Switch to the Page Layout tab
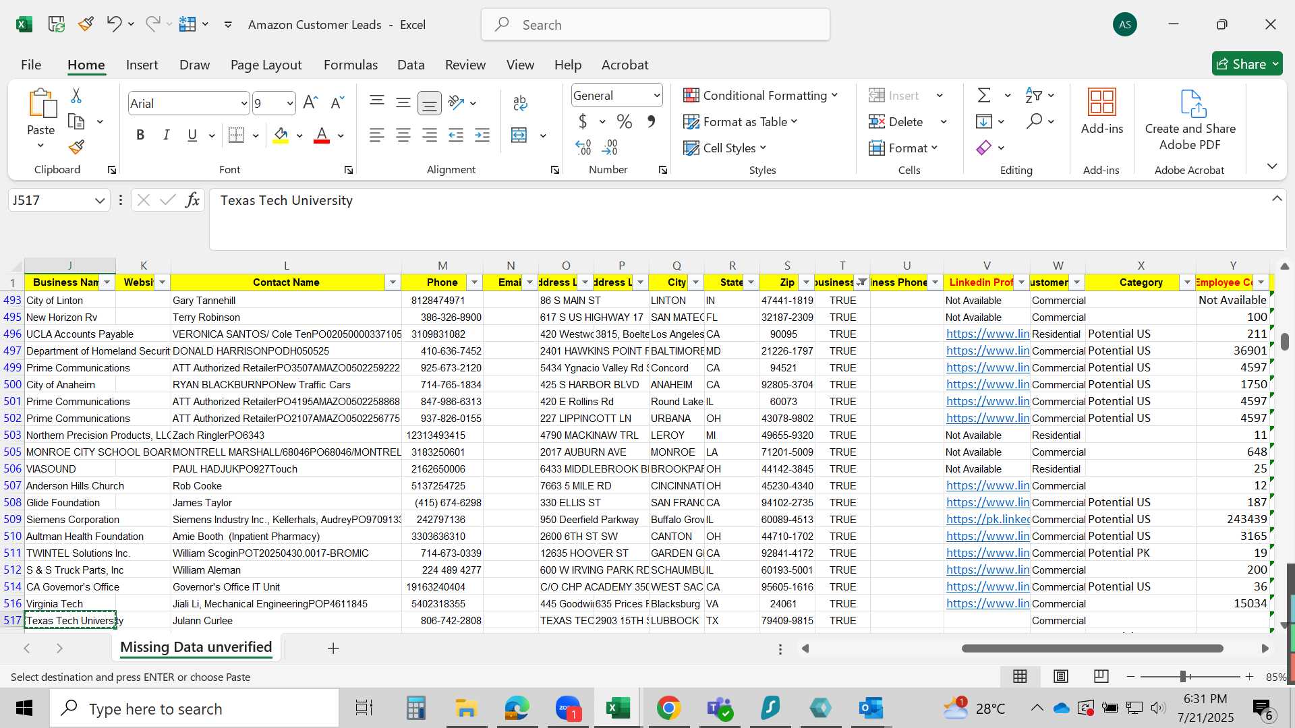 coord(266,65)
